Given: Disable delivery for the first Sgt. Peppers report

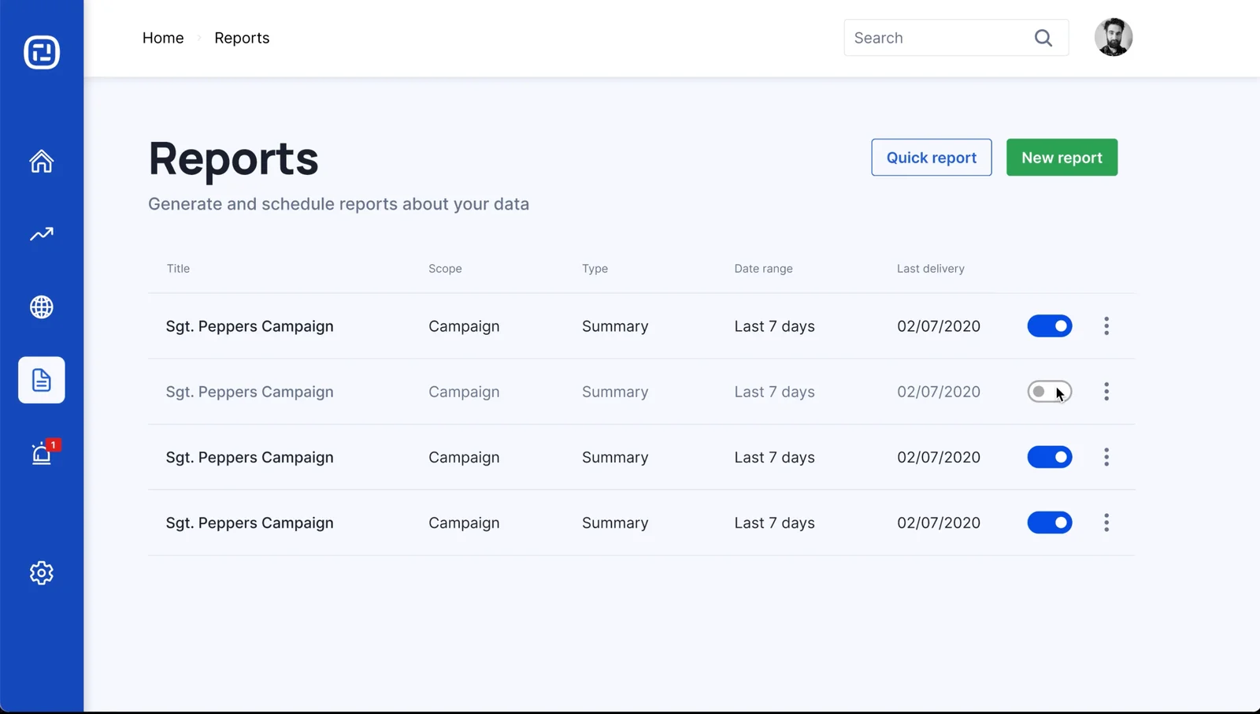Looking at the screenshot, I should 1049,325.
